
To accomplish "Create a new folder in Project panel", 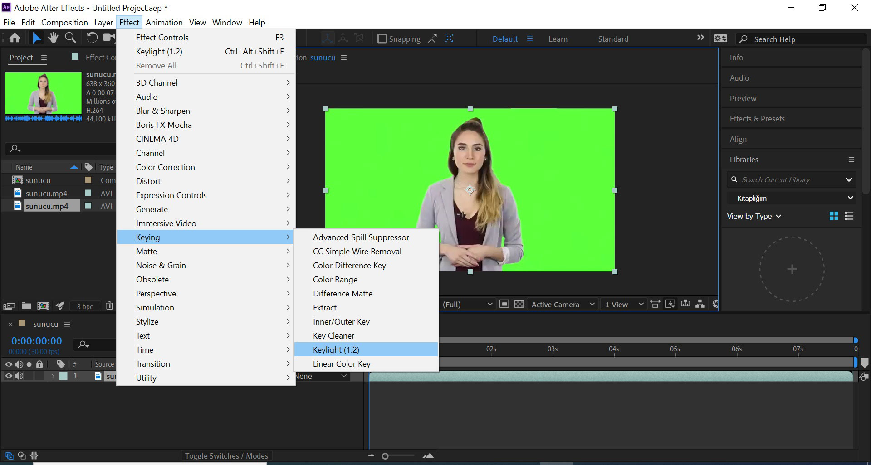I will click(26, 306).
